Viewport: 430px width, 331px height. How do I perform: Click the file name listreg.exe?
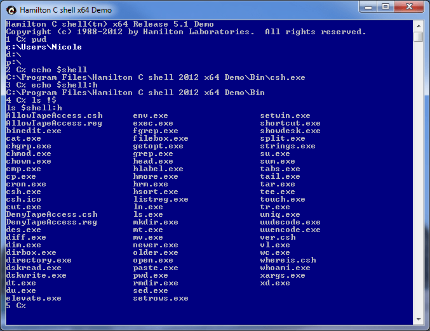pyautogui.click(x=161, y=200)
